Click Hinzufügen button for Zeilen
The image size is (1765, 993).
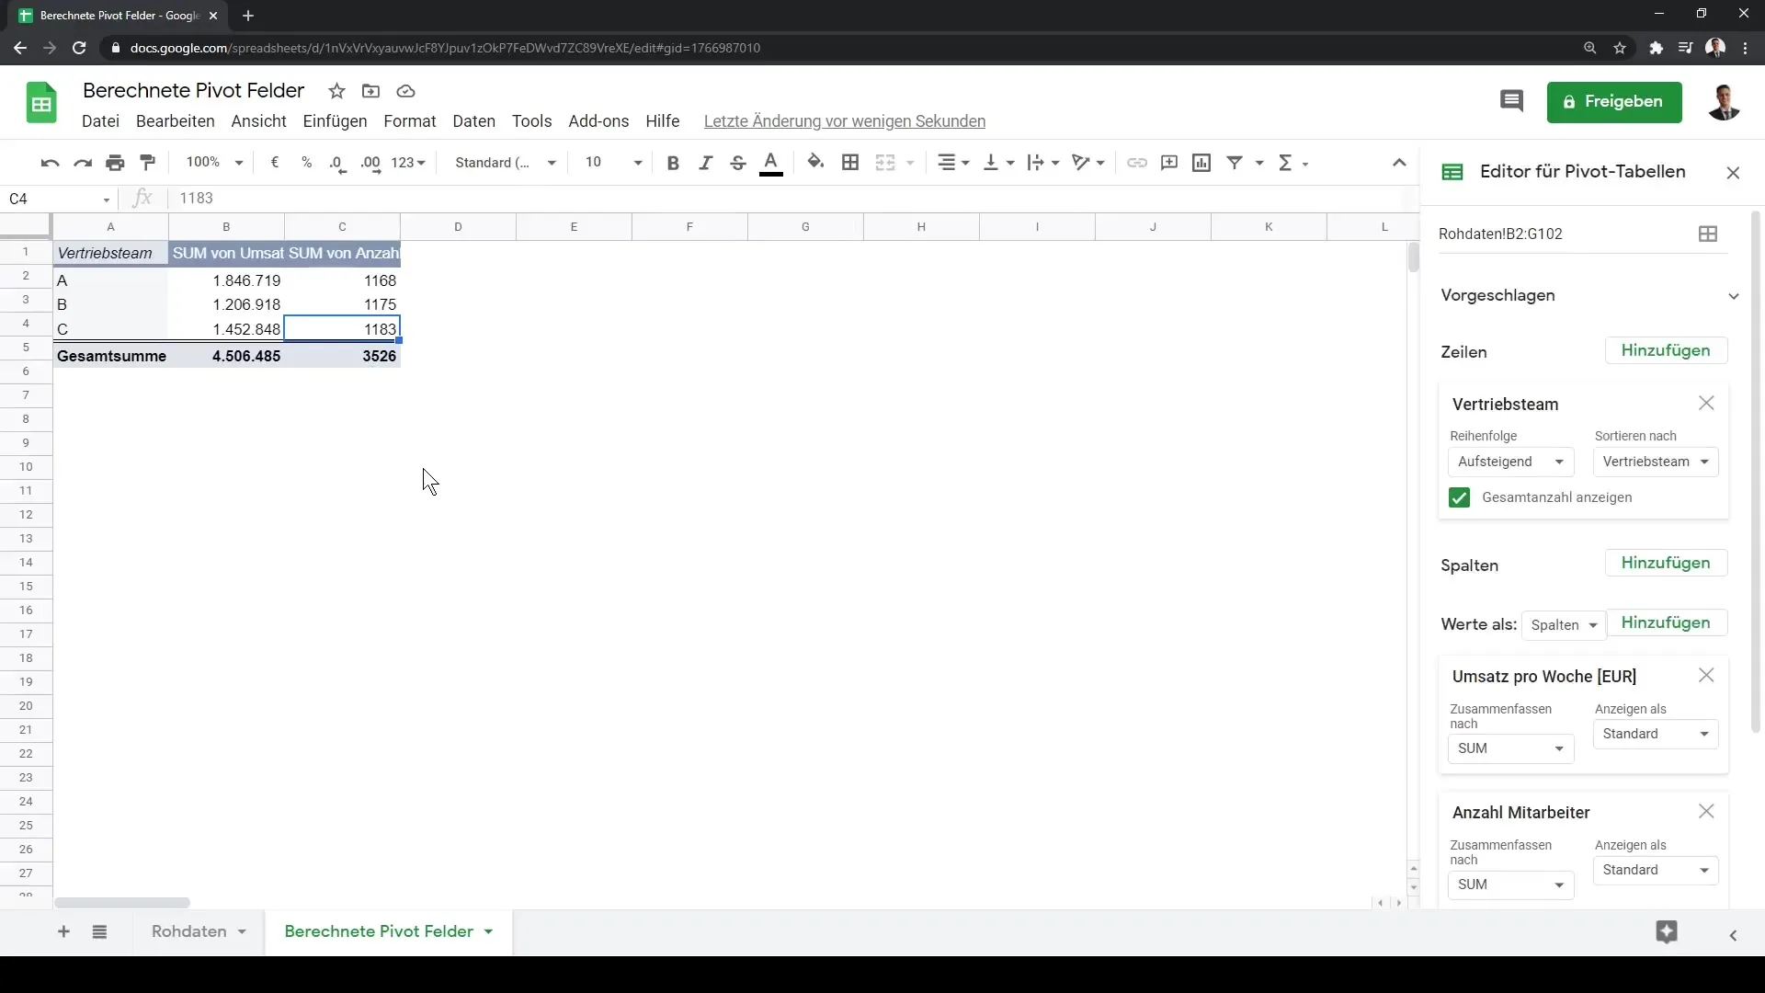click(1665, 350)
